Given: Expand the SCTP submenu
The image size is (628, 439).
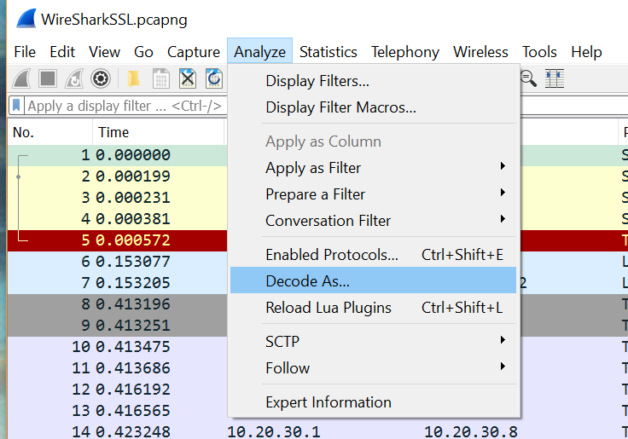Looking at the screenshot, I should [373, 341].
